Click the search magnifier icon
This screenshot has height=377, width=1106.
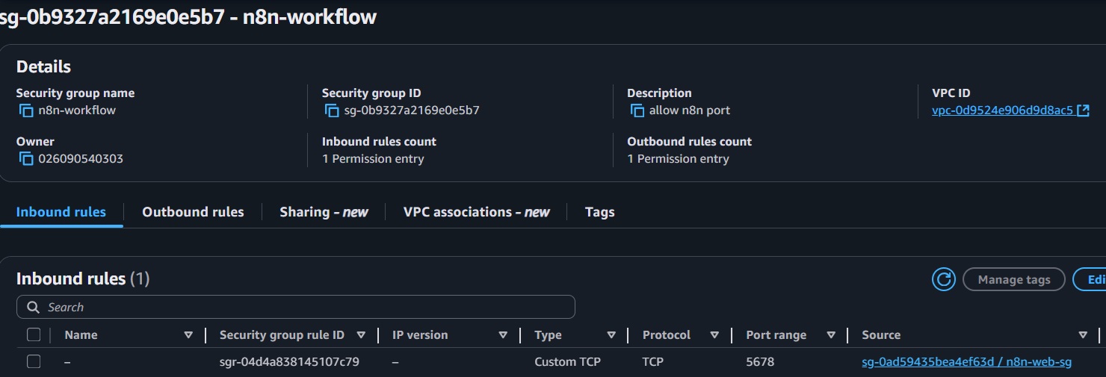click(33, 307)
